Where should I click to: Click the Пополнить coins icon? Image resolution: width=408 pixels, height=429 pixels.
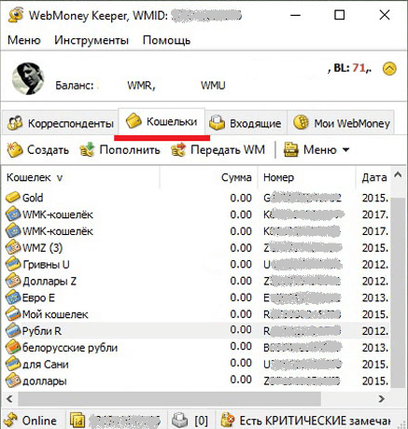pyautogui.click(x=87, y=150)
